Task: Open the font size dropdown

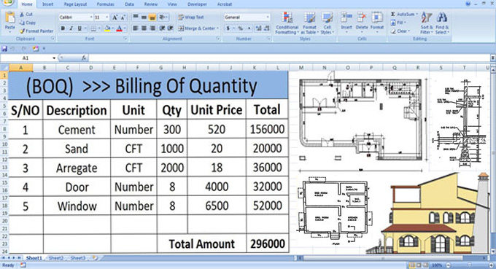Action: [x=107, y=17]
